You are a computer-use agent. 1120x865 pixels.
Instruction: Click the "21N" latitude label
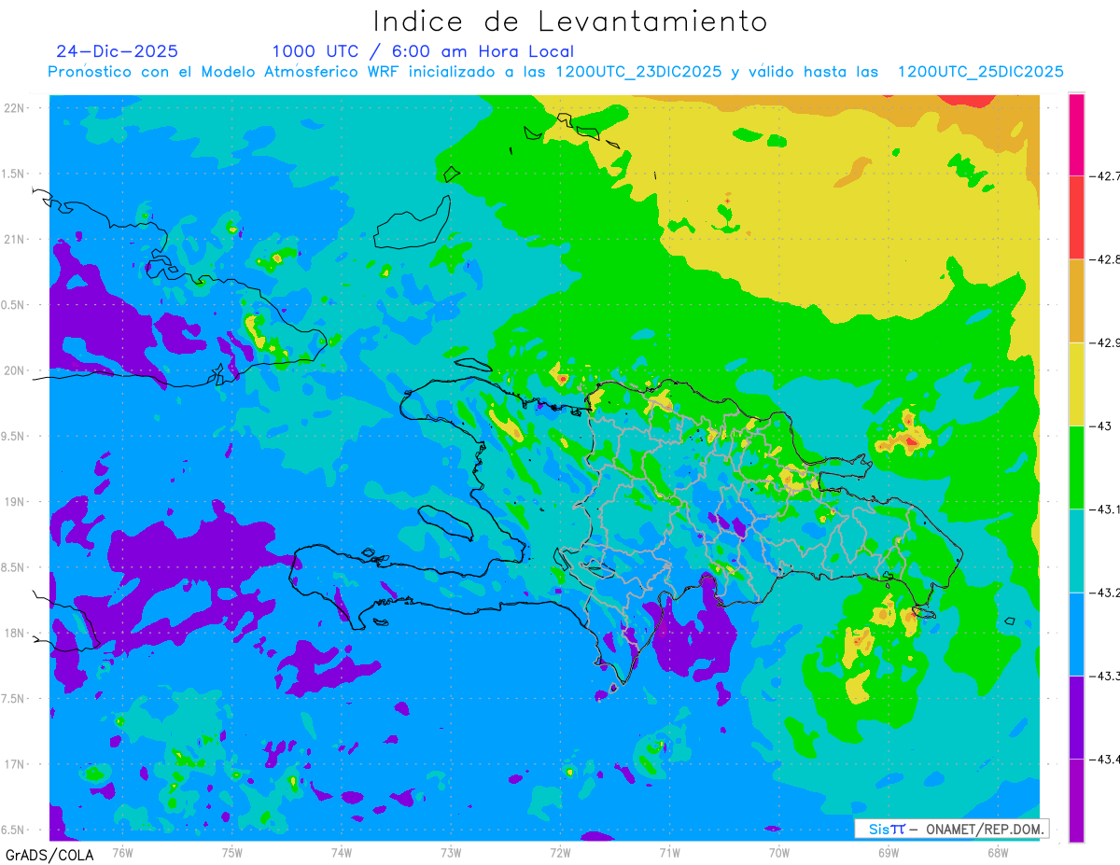click(x=16, y=239)
